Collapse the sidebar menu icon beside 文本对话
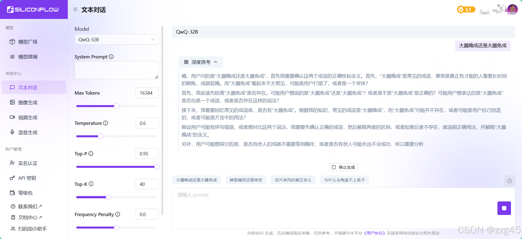The width and height of the screenshot is (522, 239). (x=75, y=10)
